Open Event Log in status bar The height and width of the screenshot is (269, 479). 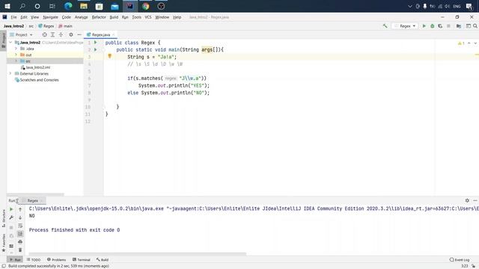pos(460,259)
